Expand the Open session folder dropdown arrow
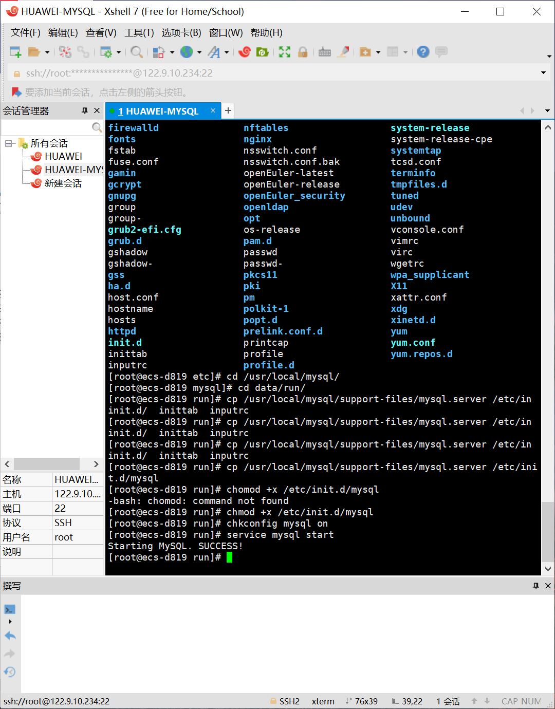This screenshot has width=555, height=709. (47, 52)
